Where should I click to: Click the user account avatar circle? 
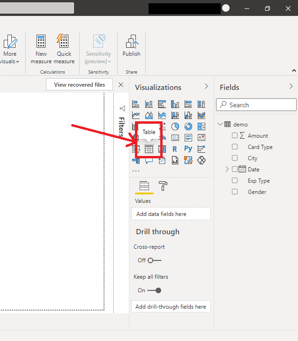click(x=226, y=8)
